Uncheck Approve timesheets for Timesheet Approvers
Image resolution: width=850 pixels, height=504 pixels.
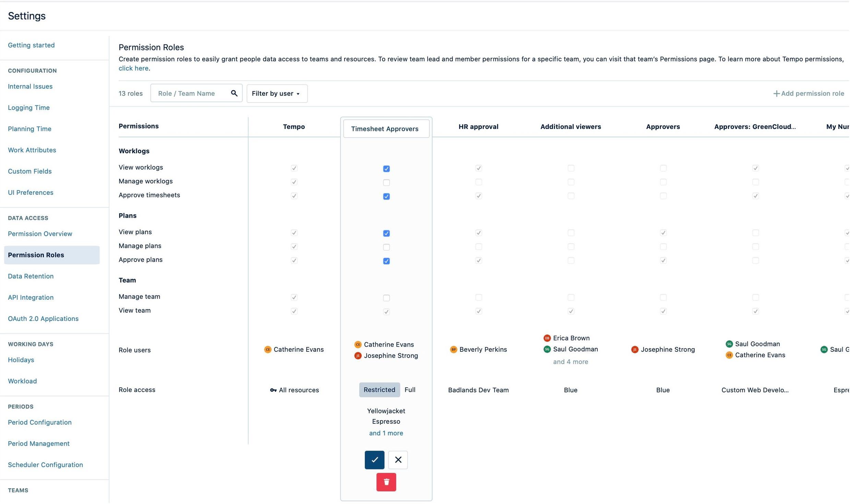point(386,196)
